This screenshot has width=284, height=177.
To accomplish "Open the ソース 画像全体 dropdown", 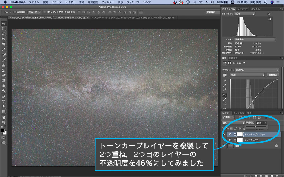I will click(255, 39).
